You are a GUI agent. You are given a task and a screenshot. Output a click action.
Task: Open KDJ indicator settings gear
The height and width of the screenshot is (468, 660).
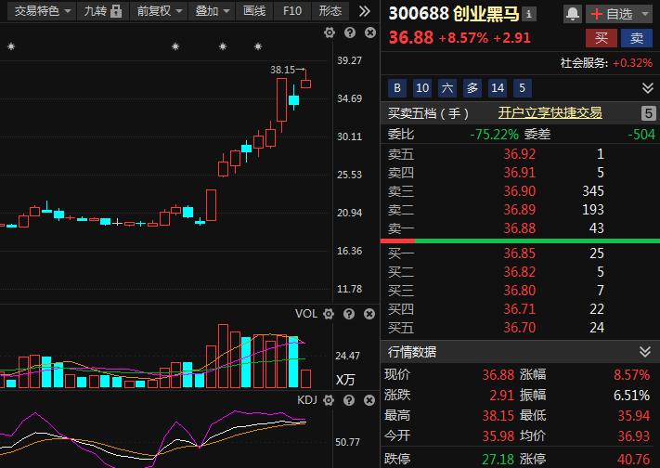pos(329,400)
